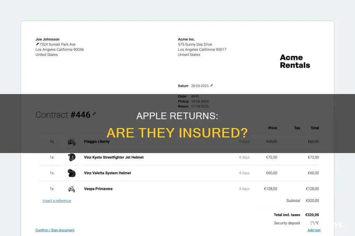
Task: Select the €72,00 price for Vinz Kyoto helmet
Action: click(271, 157)
